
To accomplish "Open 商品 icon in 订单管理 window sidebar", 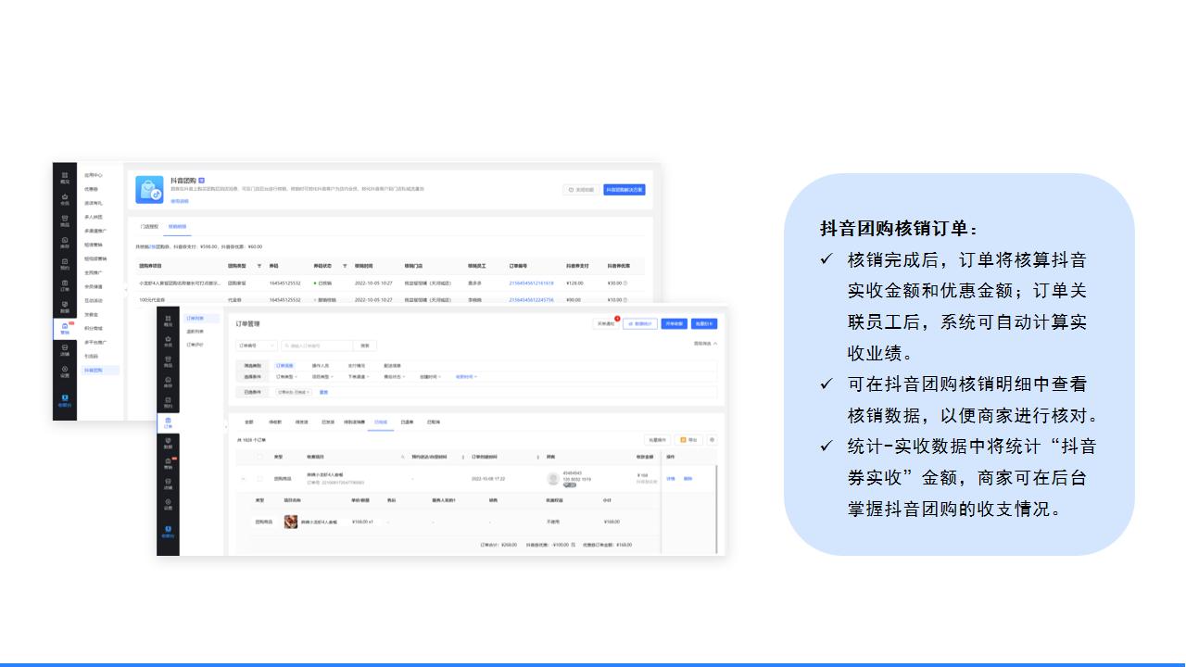I will coord(168,361).
